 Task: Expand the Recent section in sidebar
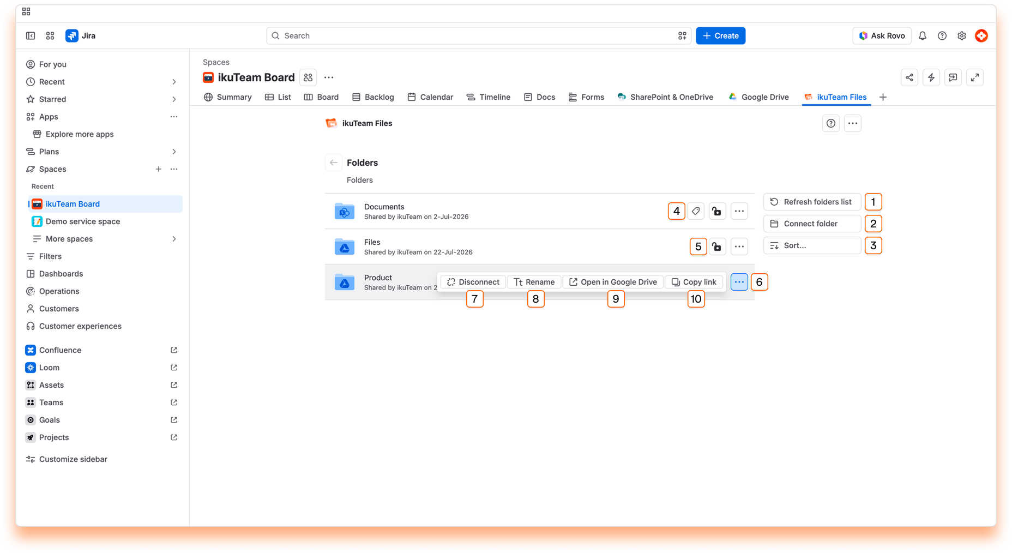point(174,82)
